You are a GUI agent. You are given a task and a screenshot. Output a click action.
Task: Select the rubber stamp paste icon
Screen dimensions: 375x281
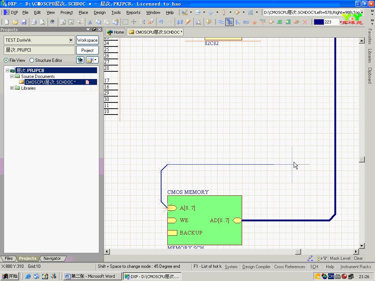115,22
